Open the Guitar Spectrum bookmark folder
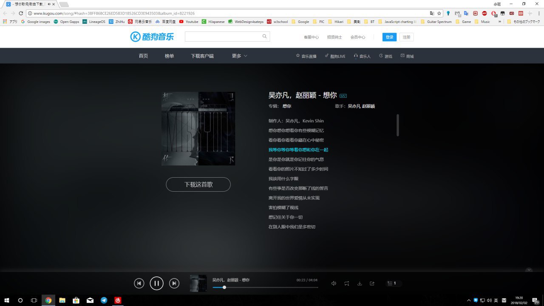Image resolution: width=544 pixels, height=306 pixels. point(436,22)
